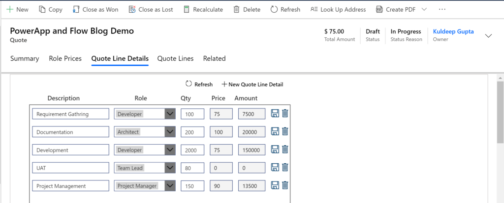Open the more commands ellipsis menu
Image resolution: width=504 pixels, height=203 pixels.
coord(442,9)
